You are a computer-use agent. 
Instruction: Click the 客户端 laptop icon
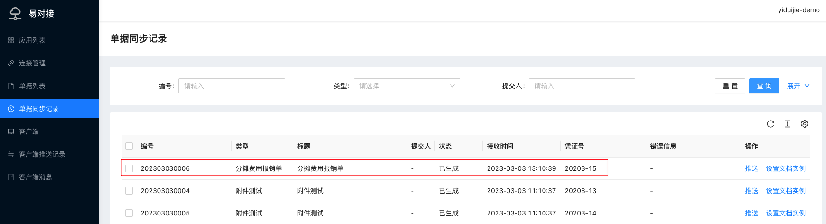tap(11, 131)
